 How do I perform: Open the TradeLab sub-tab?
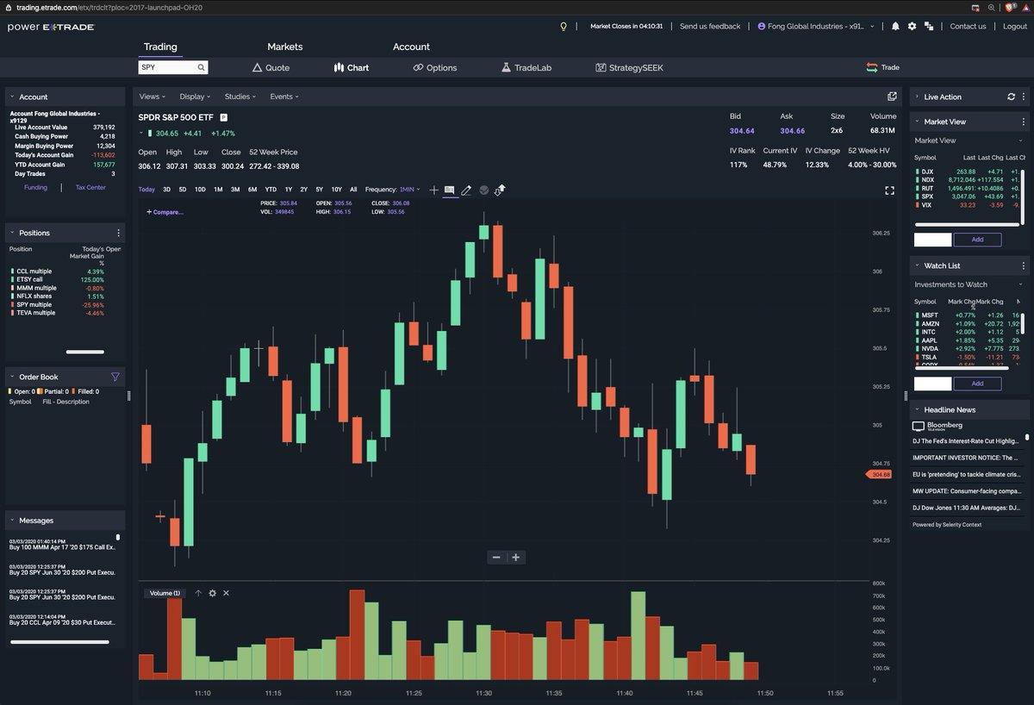pos(526,67)
